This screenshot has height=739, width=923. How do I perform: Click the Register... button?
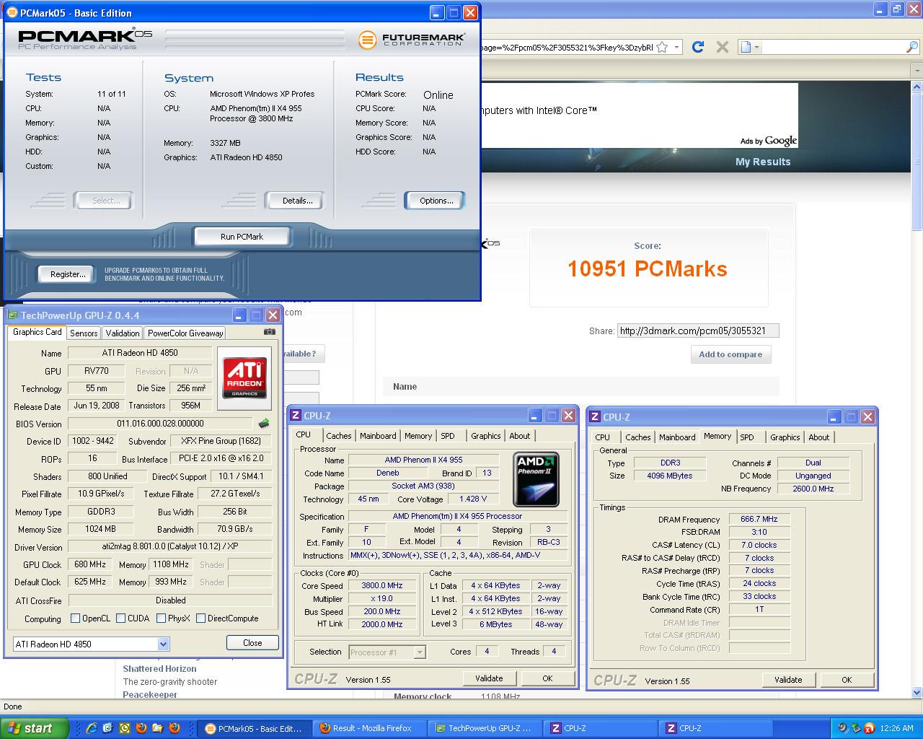68,274
